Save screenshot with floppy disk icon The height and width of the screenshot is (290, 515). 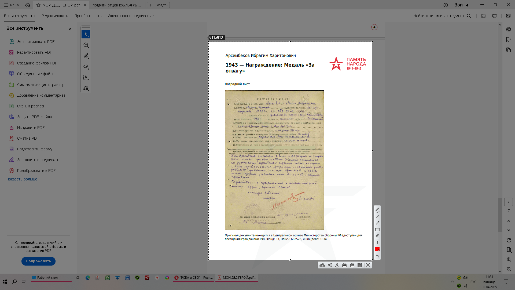pos(360,265)
